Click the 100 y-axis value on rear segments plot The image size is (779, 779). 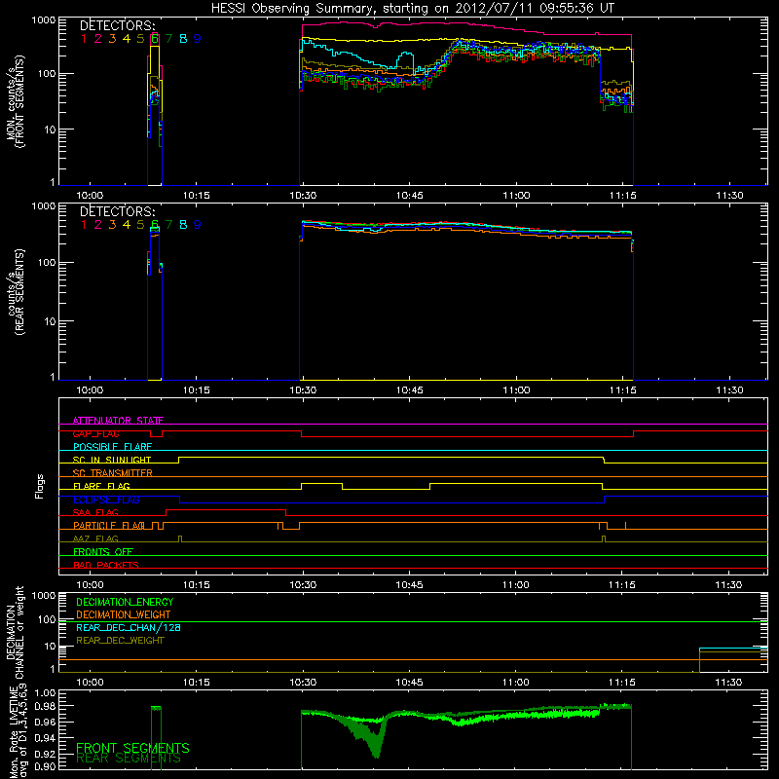[x=47, y=263]
